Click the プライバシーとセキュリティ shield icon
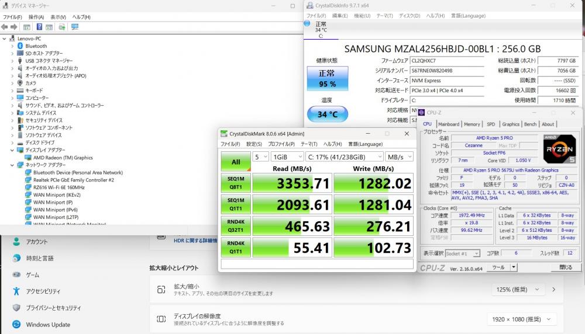This screenshot has height=334, width=585. 16,308
